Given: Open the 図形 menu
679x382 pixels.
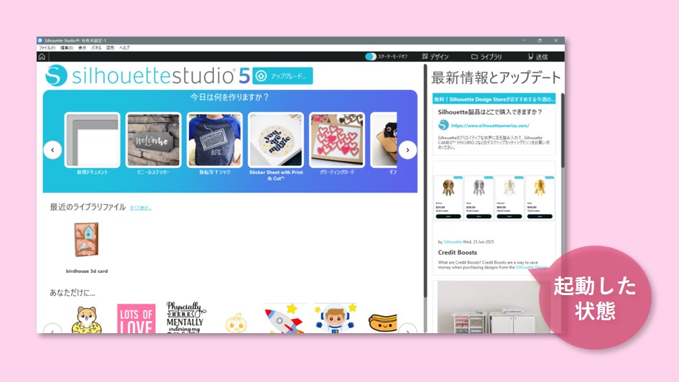Looking at the screenshot, I should (x=111, y=47).
